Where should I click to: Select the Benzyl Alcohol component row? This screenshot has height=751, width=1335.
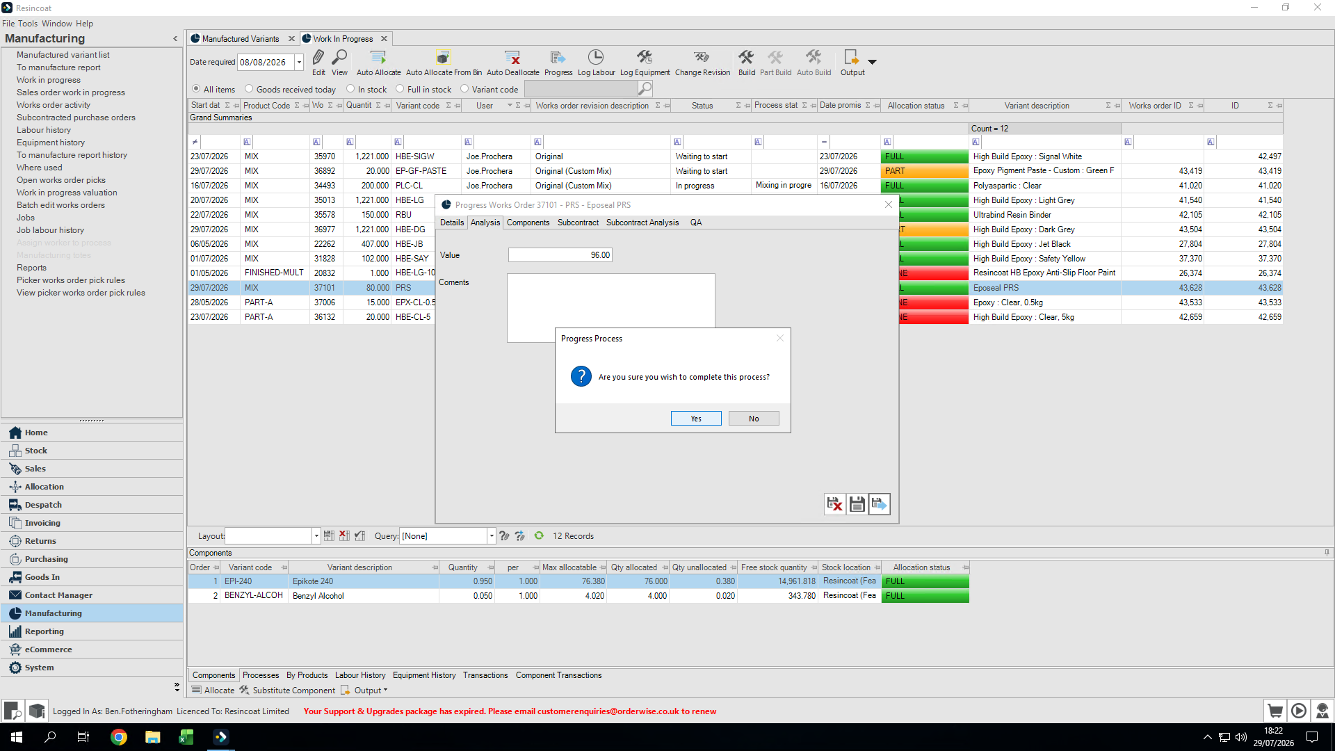click(578, 596)
